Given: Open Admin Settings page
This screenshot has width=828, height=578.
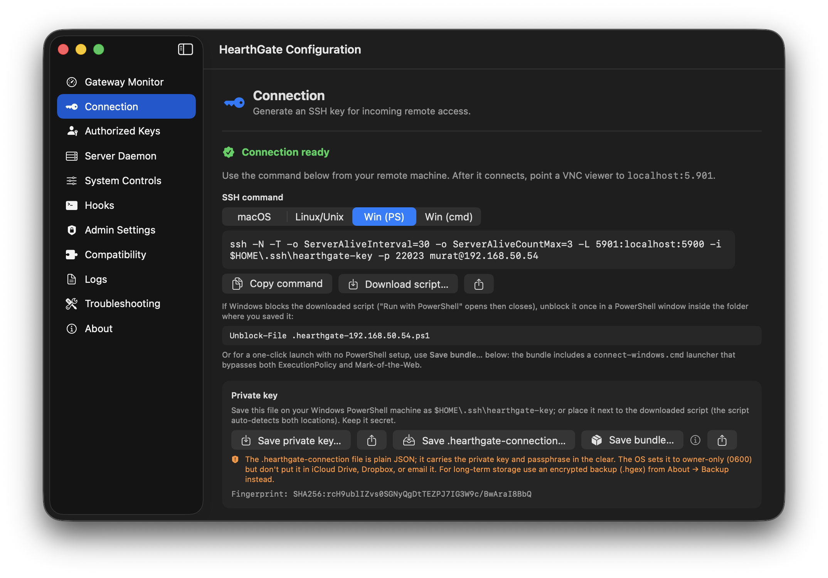Looking at the screenshot, I should [x=126, y=230].
